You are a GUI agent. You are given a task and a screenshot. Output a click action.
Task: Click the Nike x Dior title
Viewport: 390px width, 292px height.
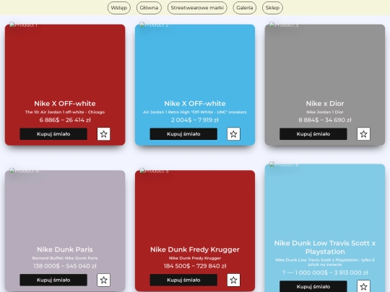pyautogui.click(x=325, y=104)
